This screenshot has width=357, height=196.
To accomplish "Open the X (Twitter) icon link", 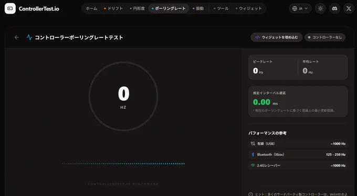I will pyautogui.click(x=349, y=8).
